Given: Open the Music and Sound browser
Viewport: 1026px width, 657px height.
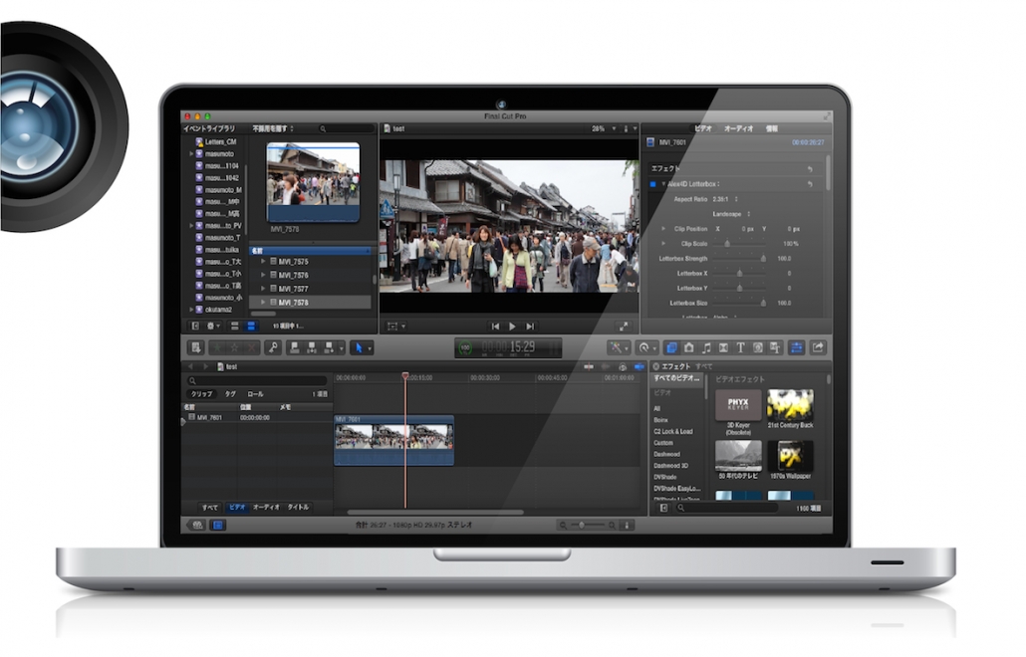Looking at the screenshot, I should (x=706, y=347).
